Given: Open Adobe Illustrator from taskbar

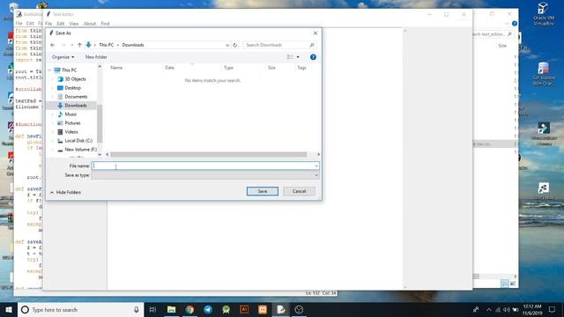Looking at the screenshot, I should [244, 309].
